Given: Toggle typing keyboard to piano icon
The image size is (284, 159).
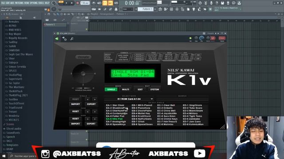Looking at the screenshot, I should click(94, 9).
